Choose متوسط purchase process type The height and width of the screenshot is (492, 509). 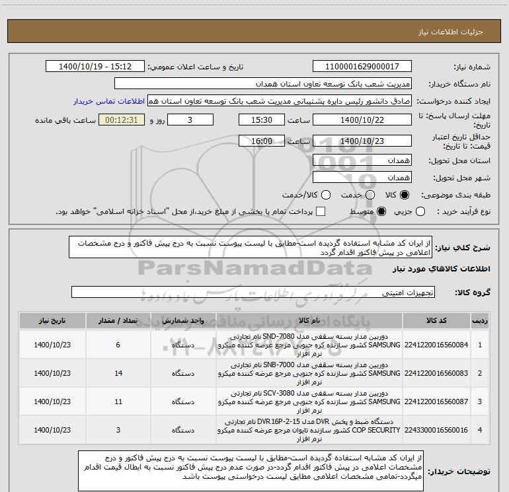pos(381,212)
